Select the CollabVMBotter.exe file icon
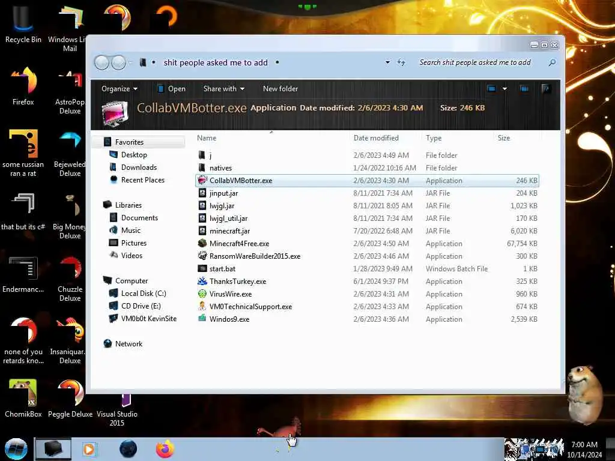 pyautogui.click(x=202, y=180)
